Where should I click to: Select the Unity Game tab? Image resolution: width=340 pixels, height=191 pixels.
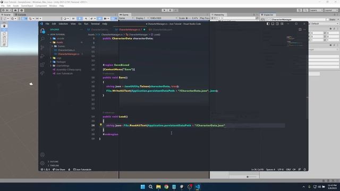point(124,15)
